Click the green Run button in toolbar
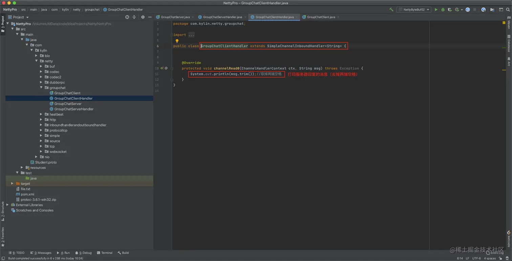This screenshot has width=512, height=261. point(436,10)
